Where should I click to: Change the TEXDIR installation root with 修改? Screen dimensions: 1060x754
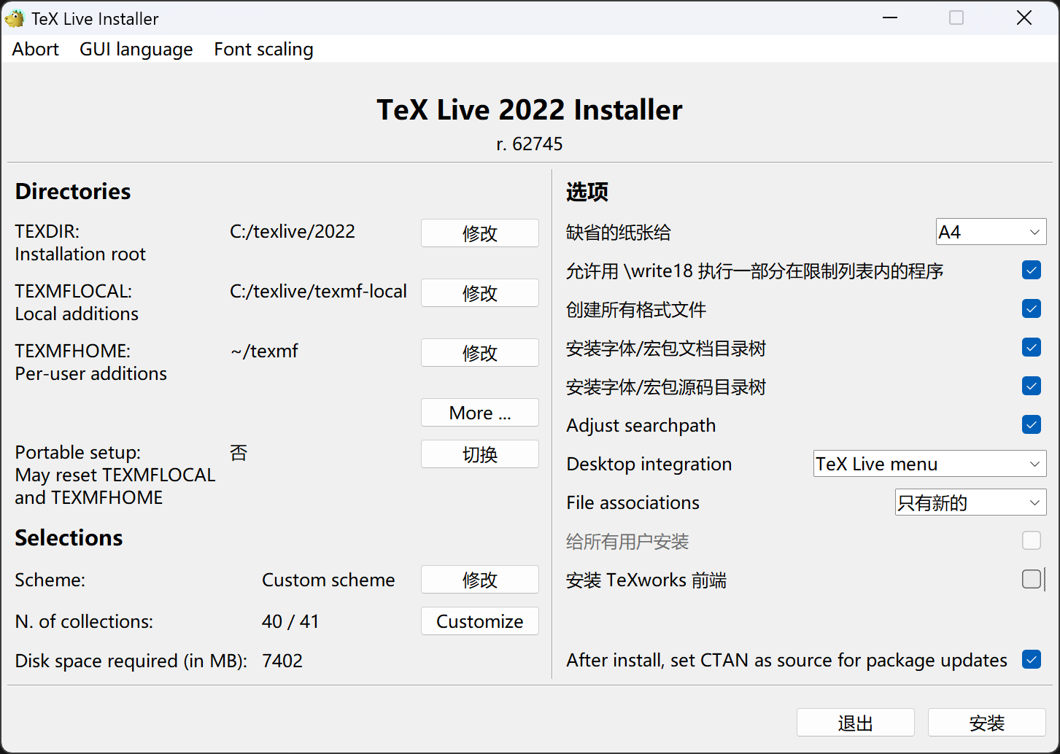[479, 233]
